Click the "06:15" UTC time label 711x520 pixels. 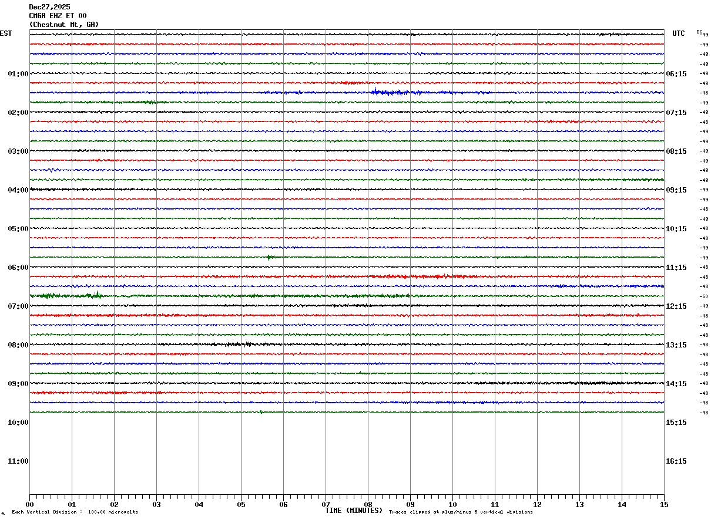(x=676, y=74)
